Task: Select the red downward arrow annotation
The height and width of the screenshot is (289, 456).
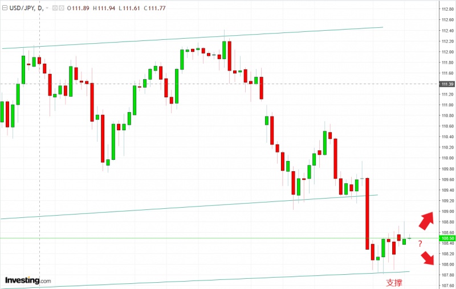Action: pos(426,259)
